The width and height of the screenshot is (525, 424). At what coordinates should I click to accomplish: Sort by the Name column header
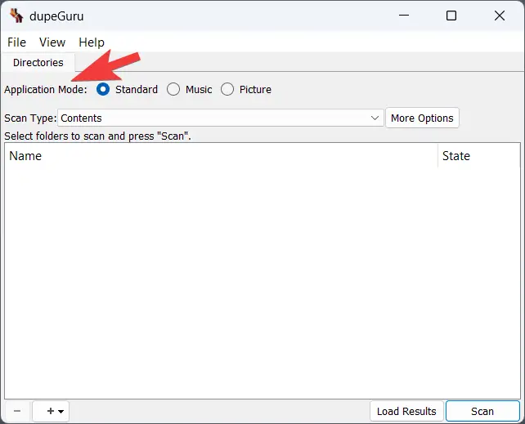coord(221,156)
